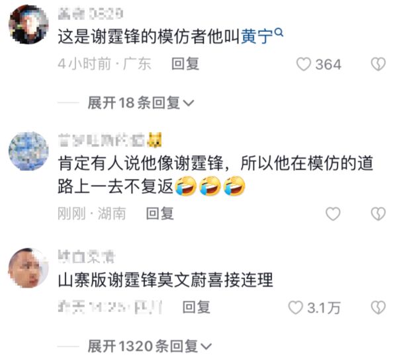The height and width of the screenshot is (355, 397).
Task: Open blurred username above 黄宁 comment
Action: click(x=91, y=14)
